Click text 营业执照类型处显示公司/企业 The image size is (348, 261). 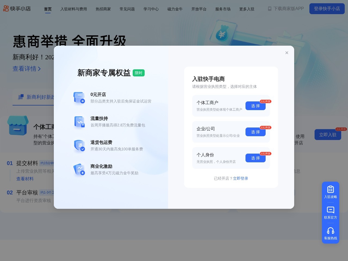pyautogui.click(x=218, y=136)
